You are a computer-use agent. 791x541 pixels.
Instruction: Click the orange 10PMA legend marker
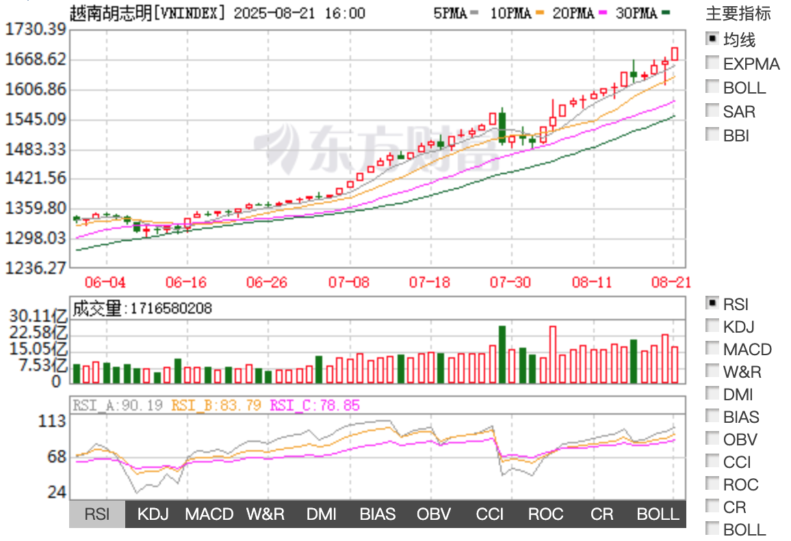point(539,14)
